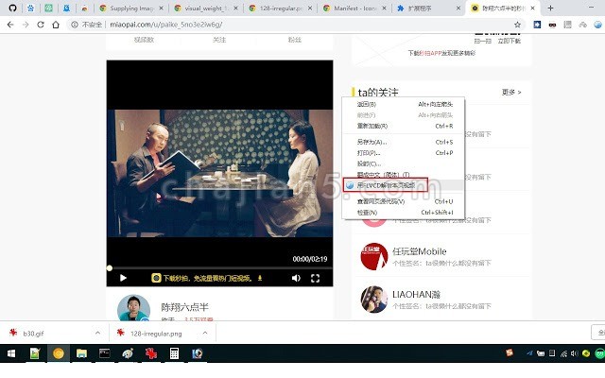The image size is (605, 378).
Task: Open the Windows Start menu
Action: coord(10,353)
